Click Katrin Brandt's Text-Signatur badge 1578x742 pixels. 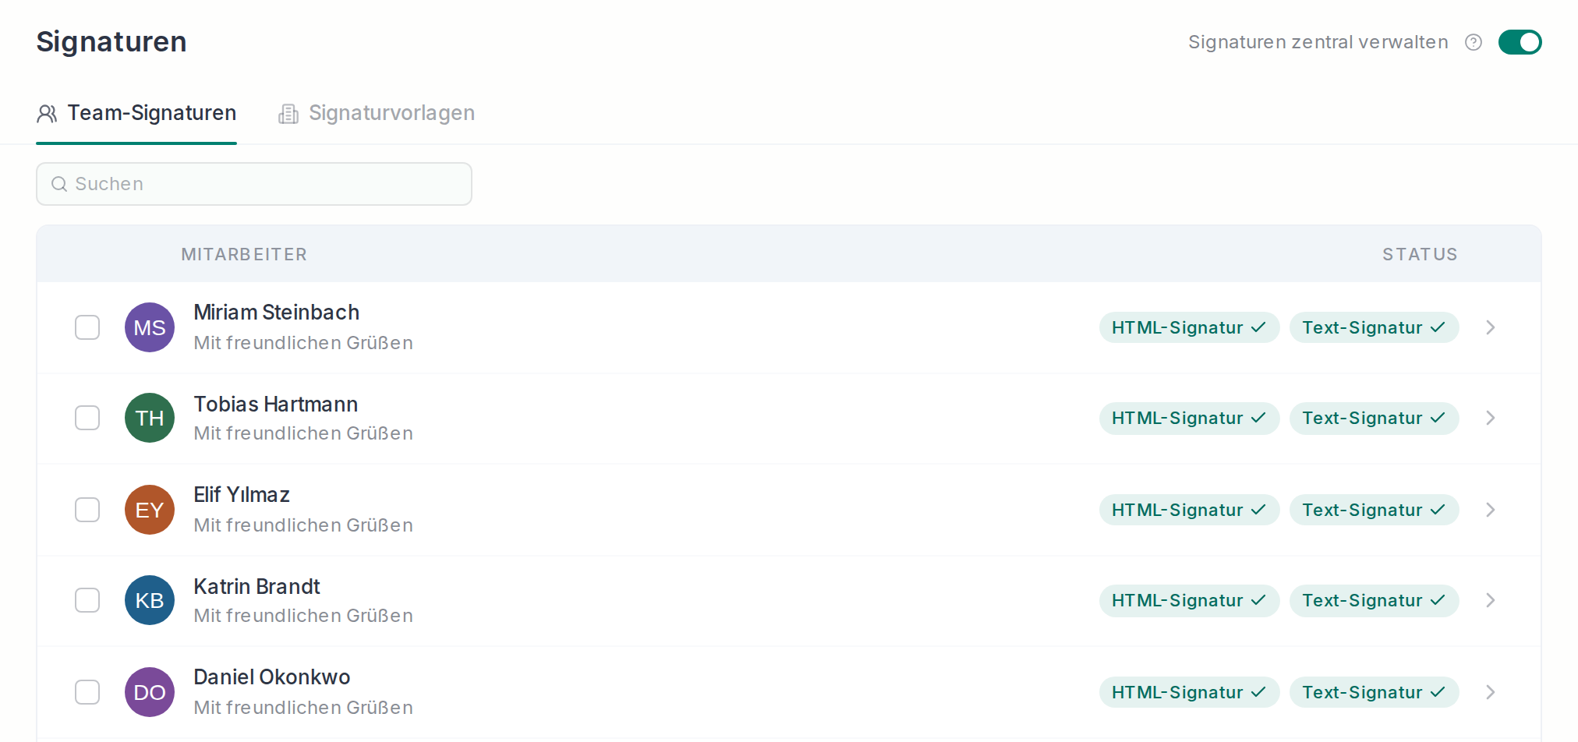coord(1374,600)
